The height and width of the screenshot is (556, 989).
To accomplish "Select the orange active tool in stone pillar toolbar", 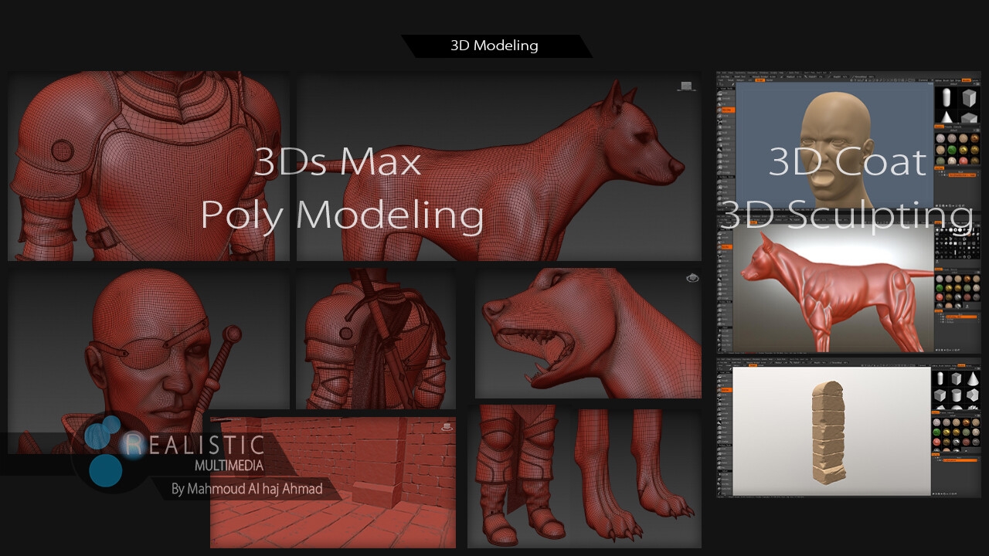I will click(726, 388).
